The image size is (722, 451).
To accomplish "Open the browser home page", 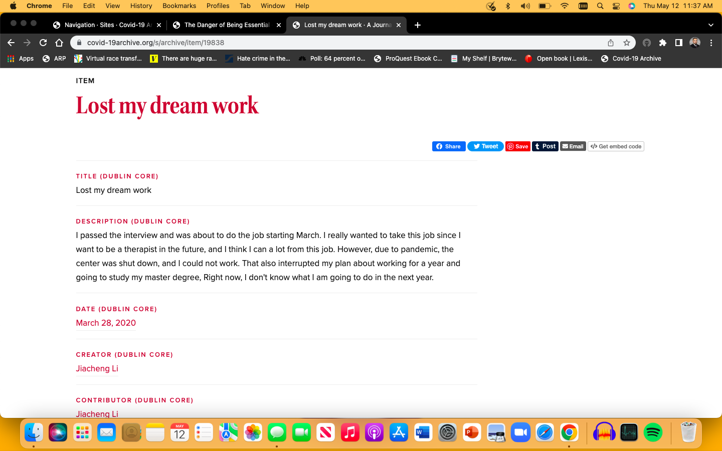I will pyautogui.click(x=59, y=43).
